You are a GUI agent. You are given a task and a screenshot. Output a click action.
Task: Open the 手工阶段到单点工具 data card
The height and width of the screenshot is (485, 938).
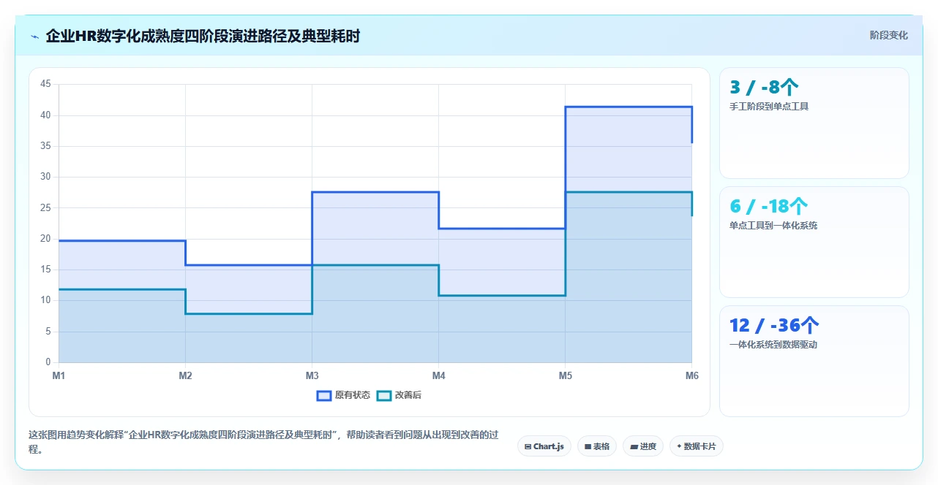[x=814, y=123]
